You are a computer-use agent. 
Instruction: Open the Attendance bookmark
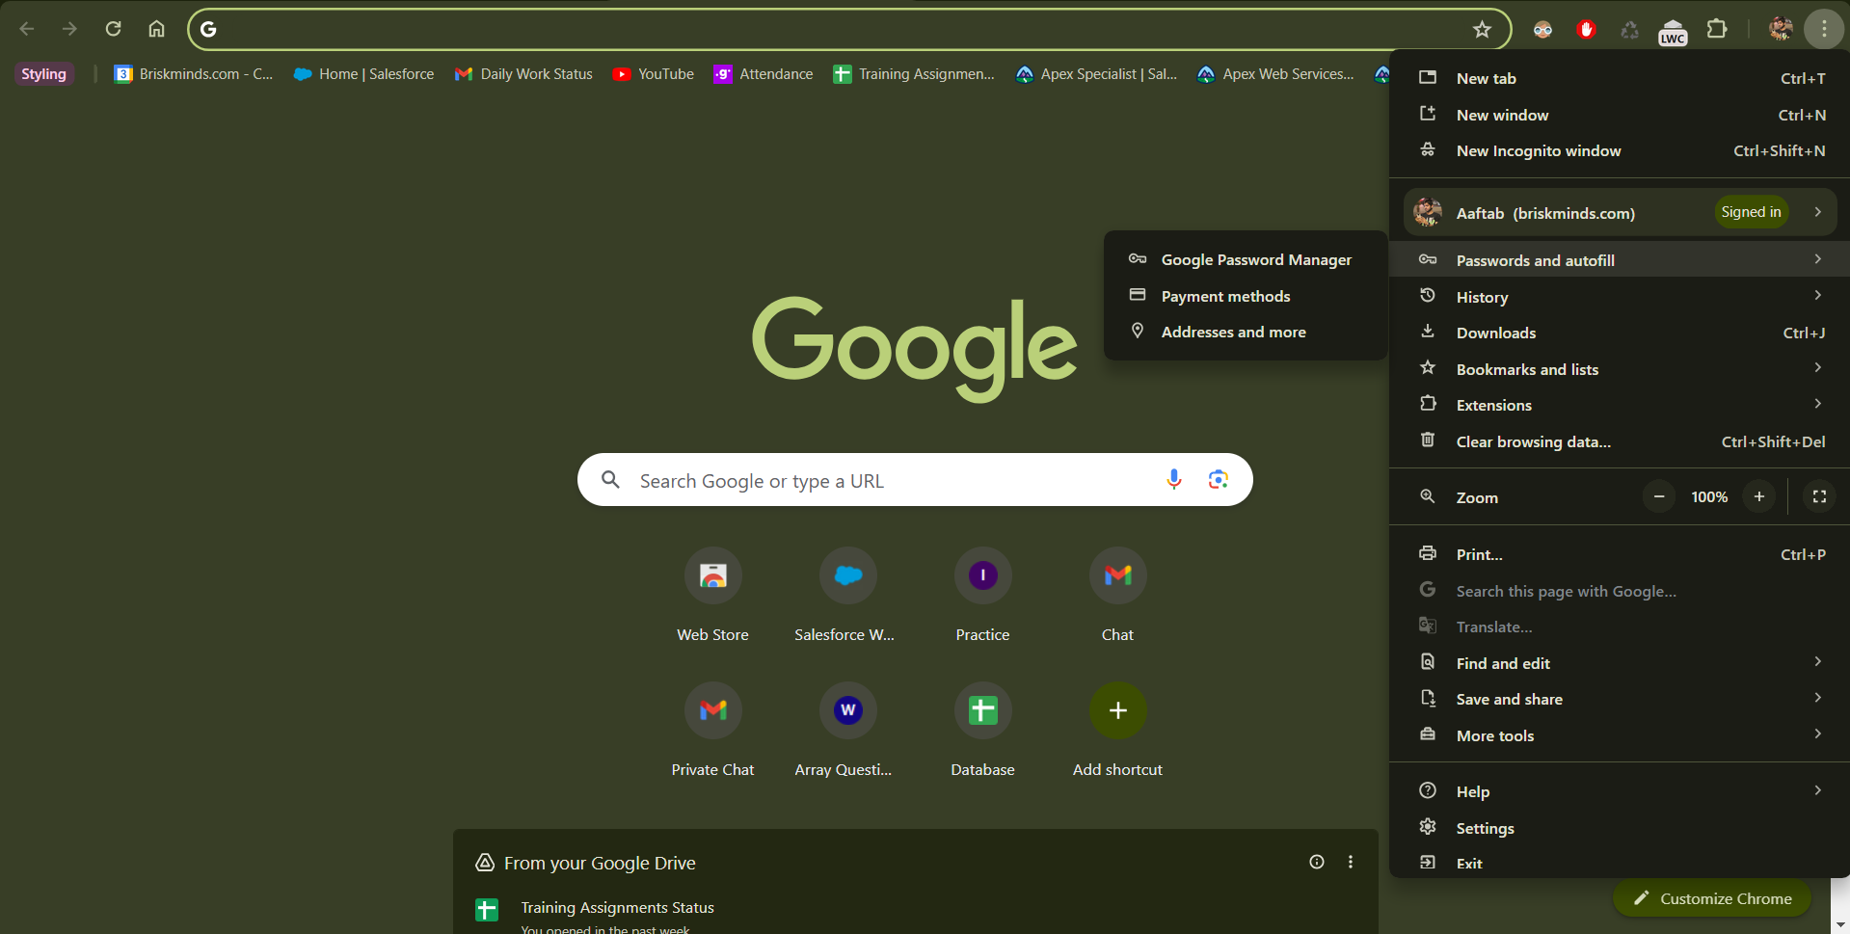(764, 74)
